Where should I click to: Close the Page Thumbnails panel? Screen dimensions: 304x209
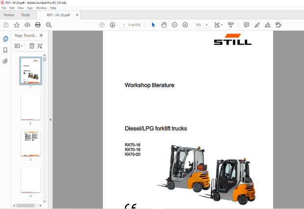41,35
